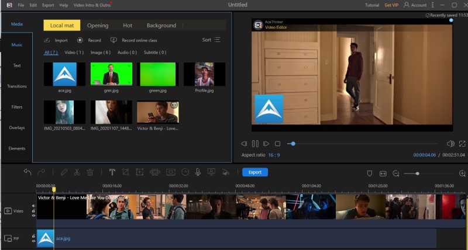Filter media by Image ( 6 )

[101, 53]
